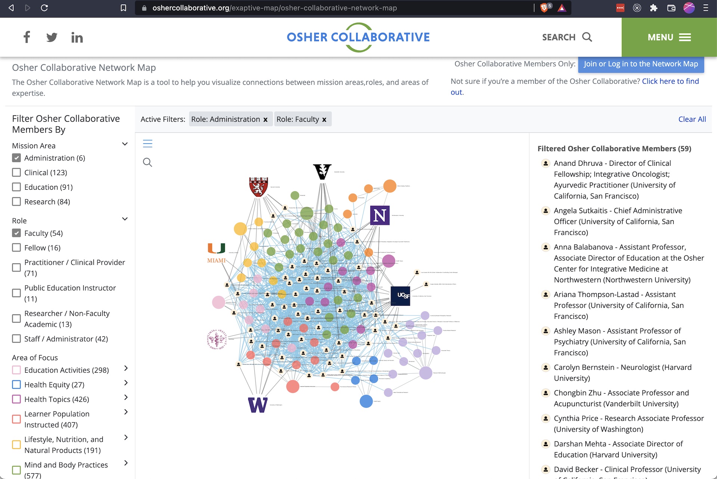Collapse the Role filter section
This screenshot has height=479, width=717.
click(125, 219)
